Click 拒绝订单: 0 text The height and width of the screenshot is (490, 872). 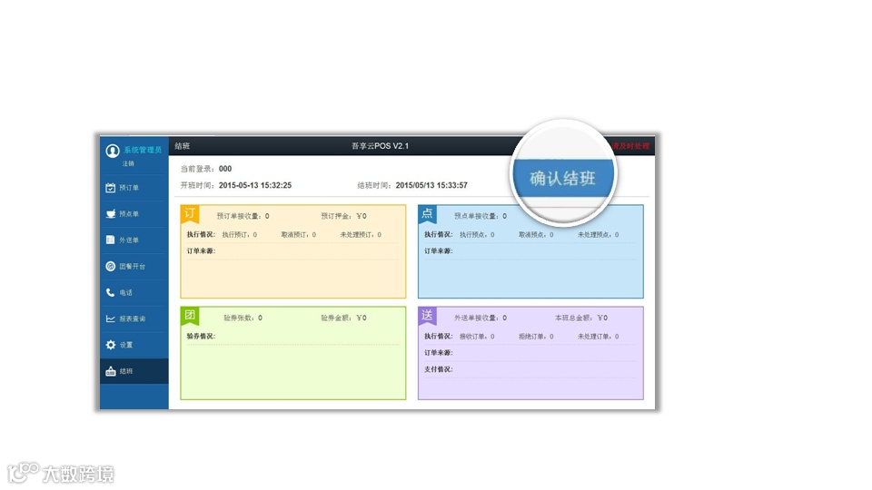[x=536, y=337]
